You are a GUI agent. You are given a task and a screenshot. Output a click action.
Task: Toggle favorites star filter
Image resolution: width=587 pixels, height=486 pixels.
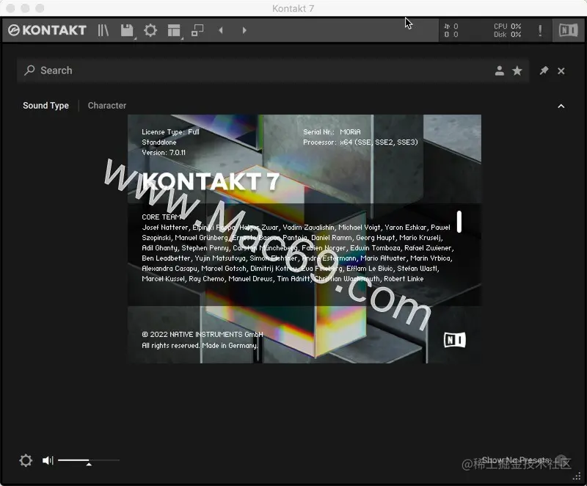(517, 70)
